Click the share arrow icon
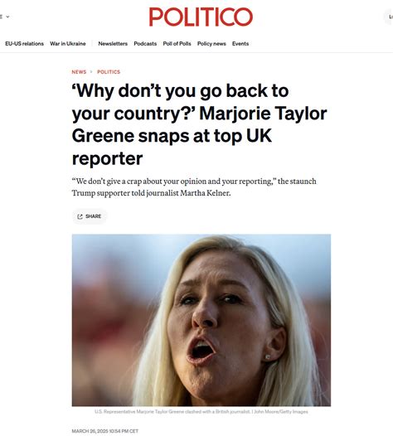 80,216
